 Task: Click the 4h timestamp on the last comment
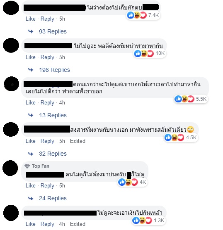click(x=62, y=224)
